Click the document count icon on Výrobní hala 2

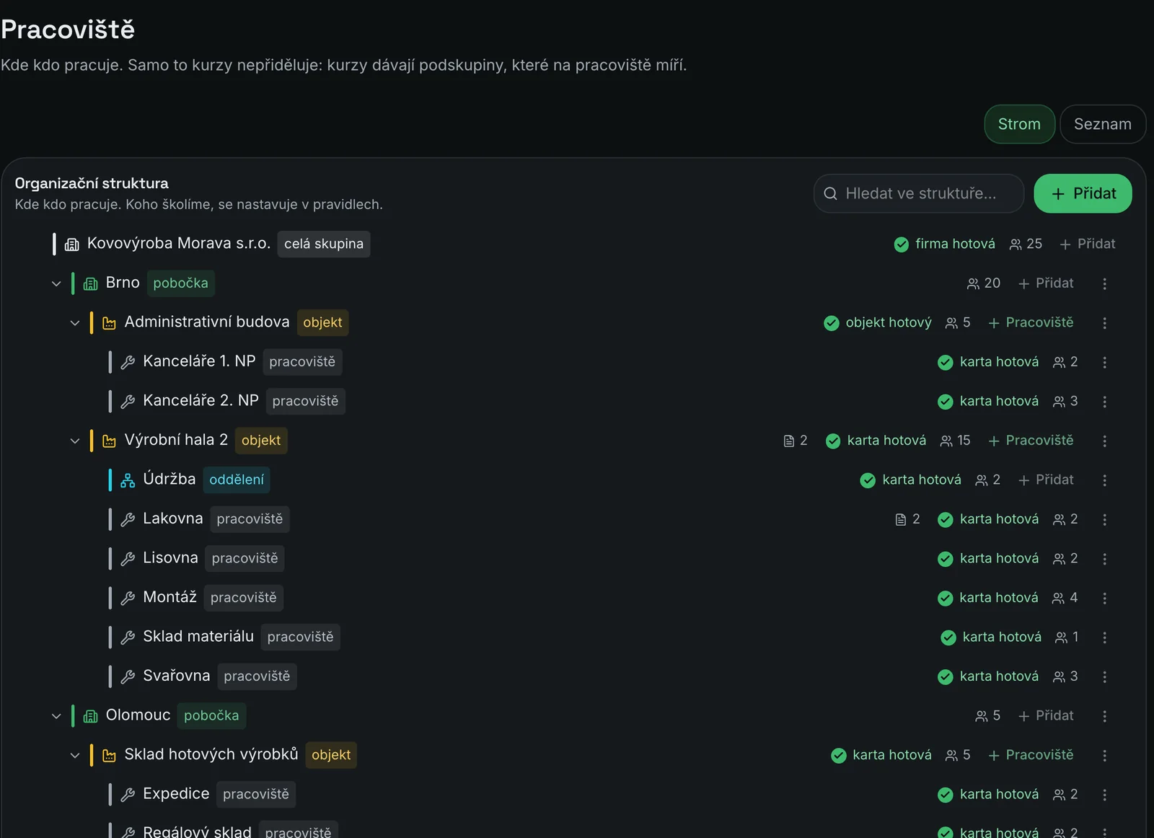[789, 441]
